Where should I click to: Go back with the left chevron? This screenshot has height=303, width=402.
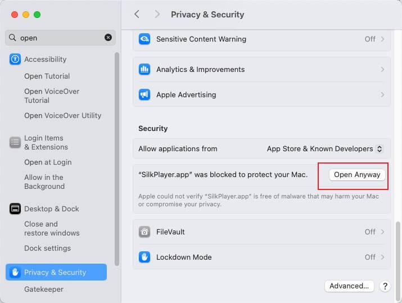coord(137,15)
